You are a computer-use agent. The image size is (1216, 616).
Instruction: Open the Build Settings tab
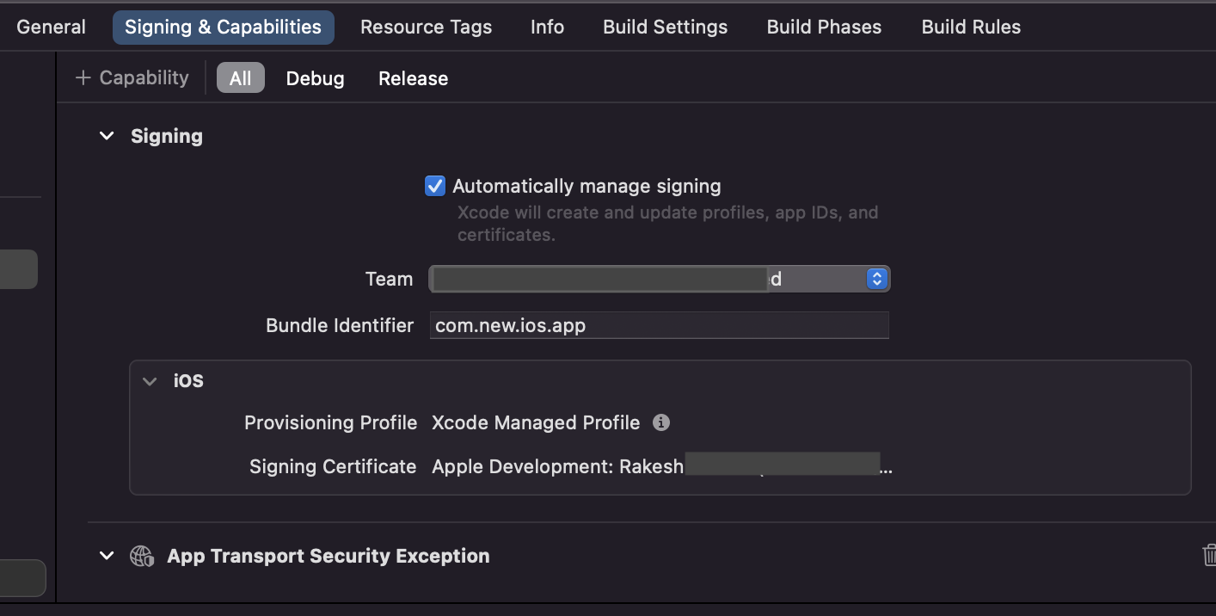pyautogui.click(x=665, y=28)
